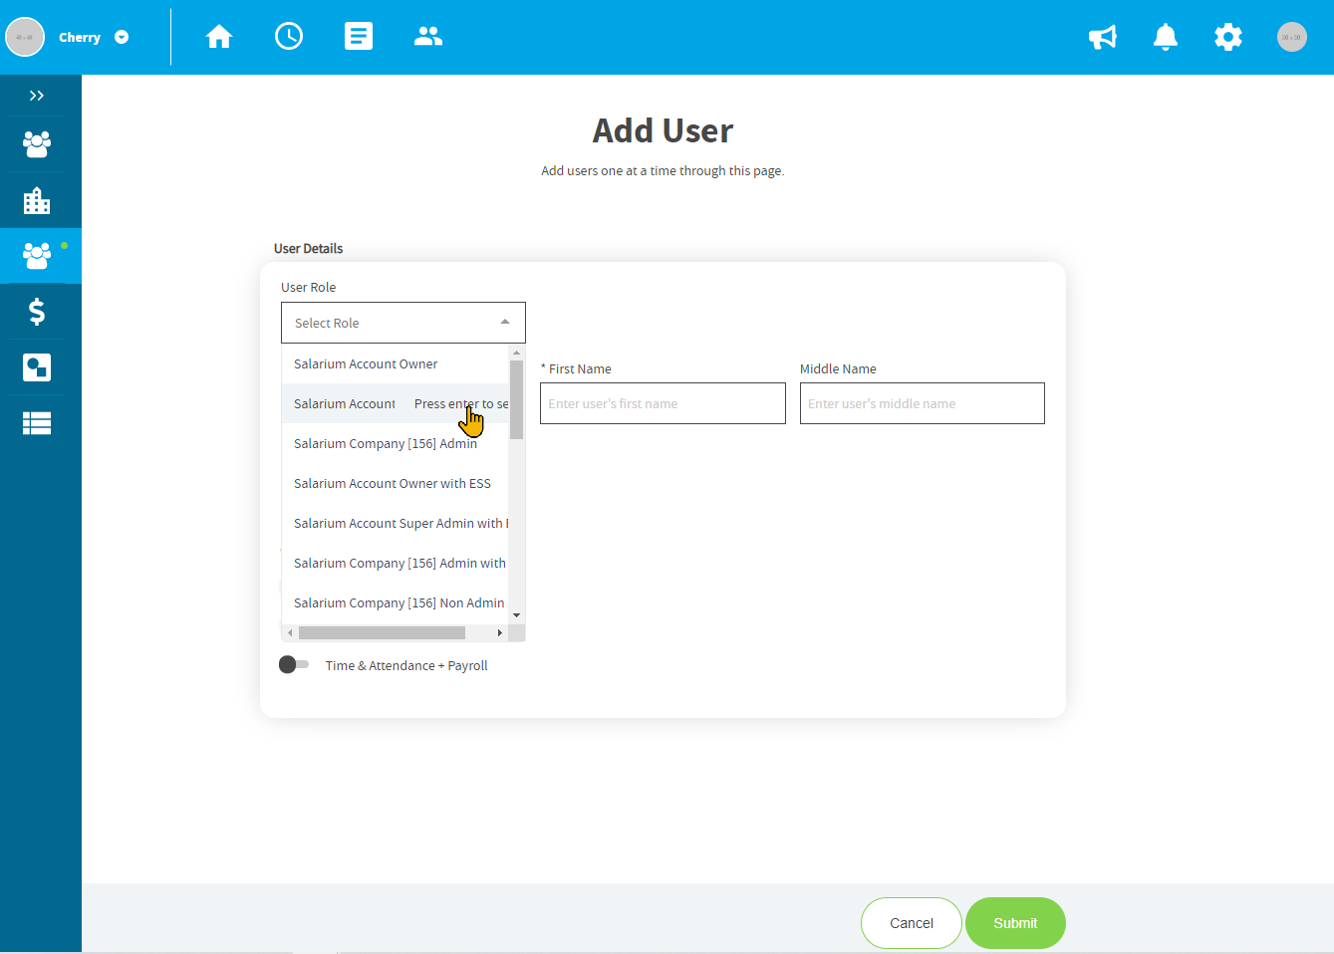
Task: Open the top employees group sidebar icon
Action: (37, 144)
